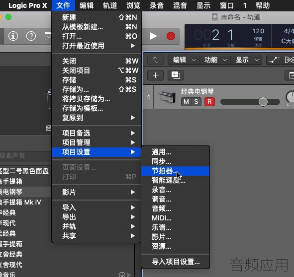Open the 轨道 menu in menu bar
This screenshot has width=294, height=277.
coord(110,5)
